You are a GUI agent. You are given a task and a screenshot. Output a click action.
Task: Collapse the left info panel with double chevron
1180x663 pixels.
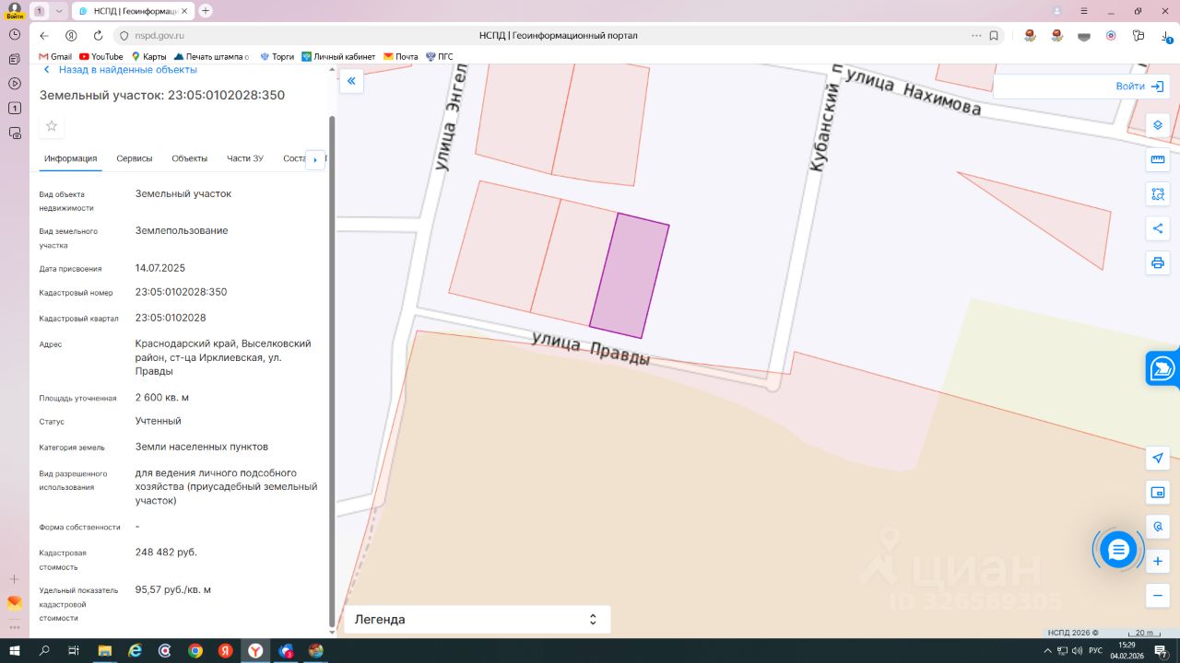pyautogui.click(x=351, y=81)
